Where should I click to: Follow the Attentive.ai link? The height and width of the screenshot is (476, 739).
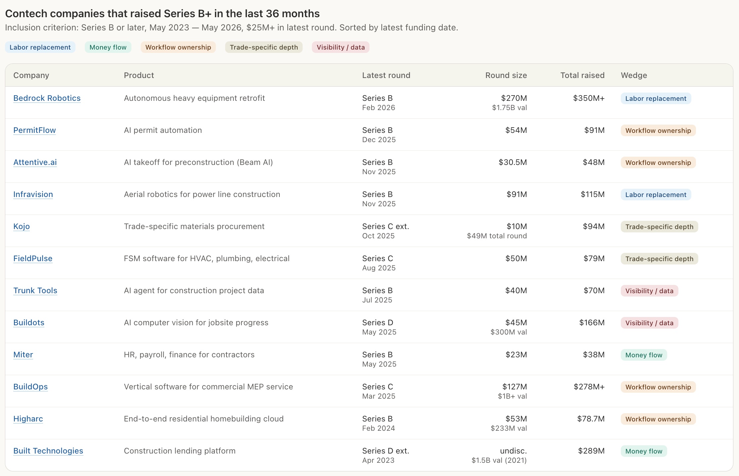coord(35,162)
